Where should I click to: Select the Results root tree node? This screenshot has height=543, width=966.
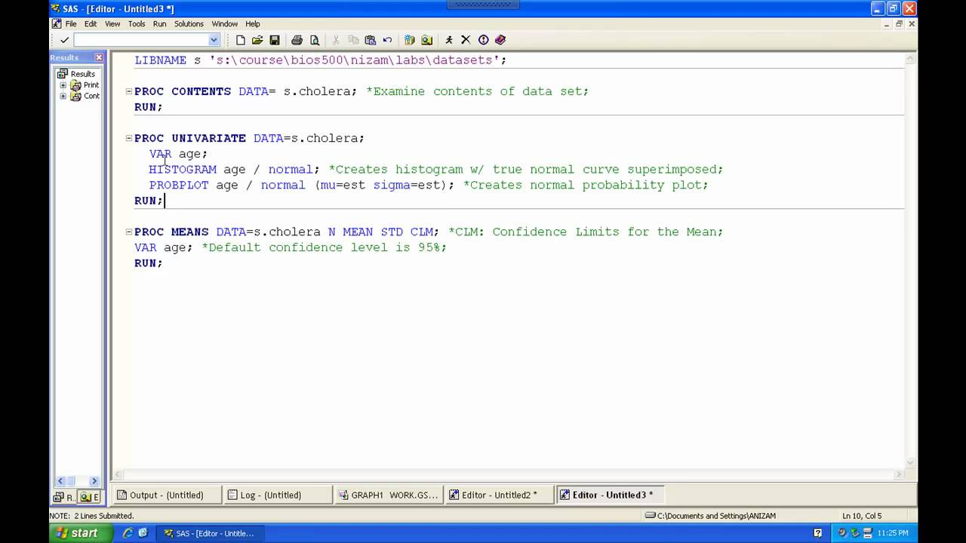point(82,74)
